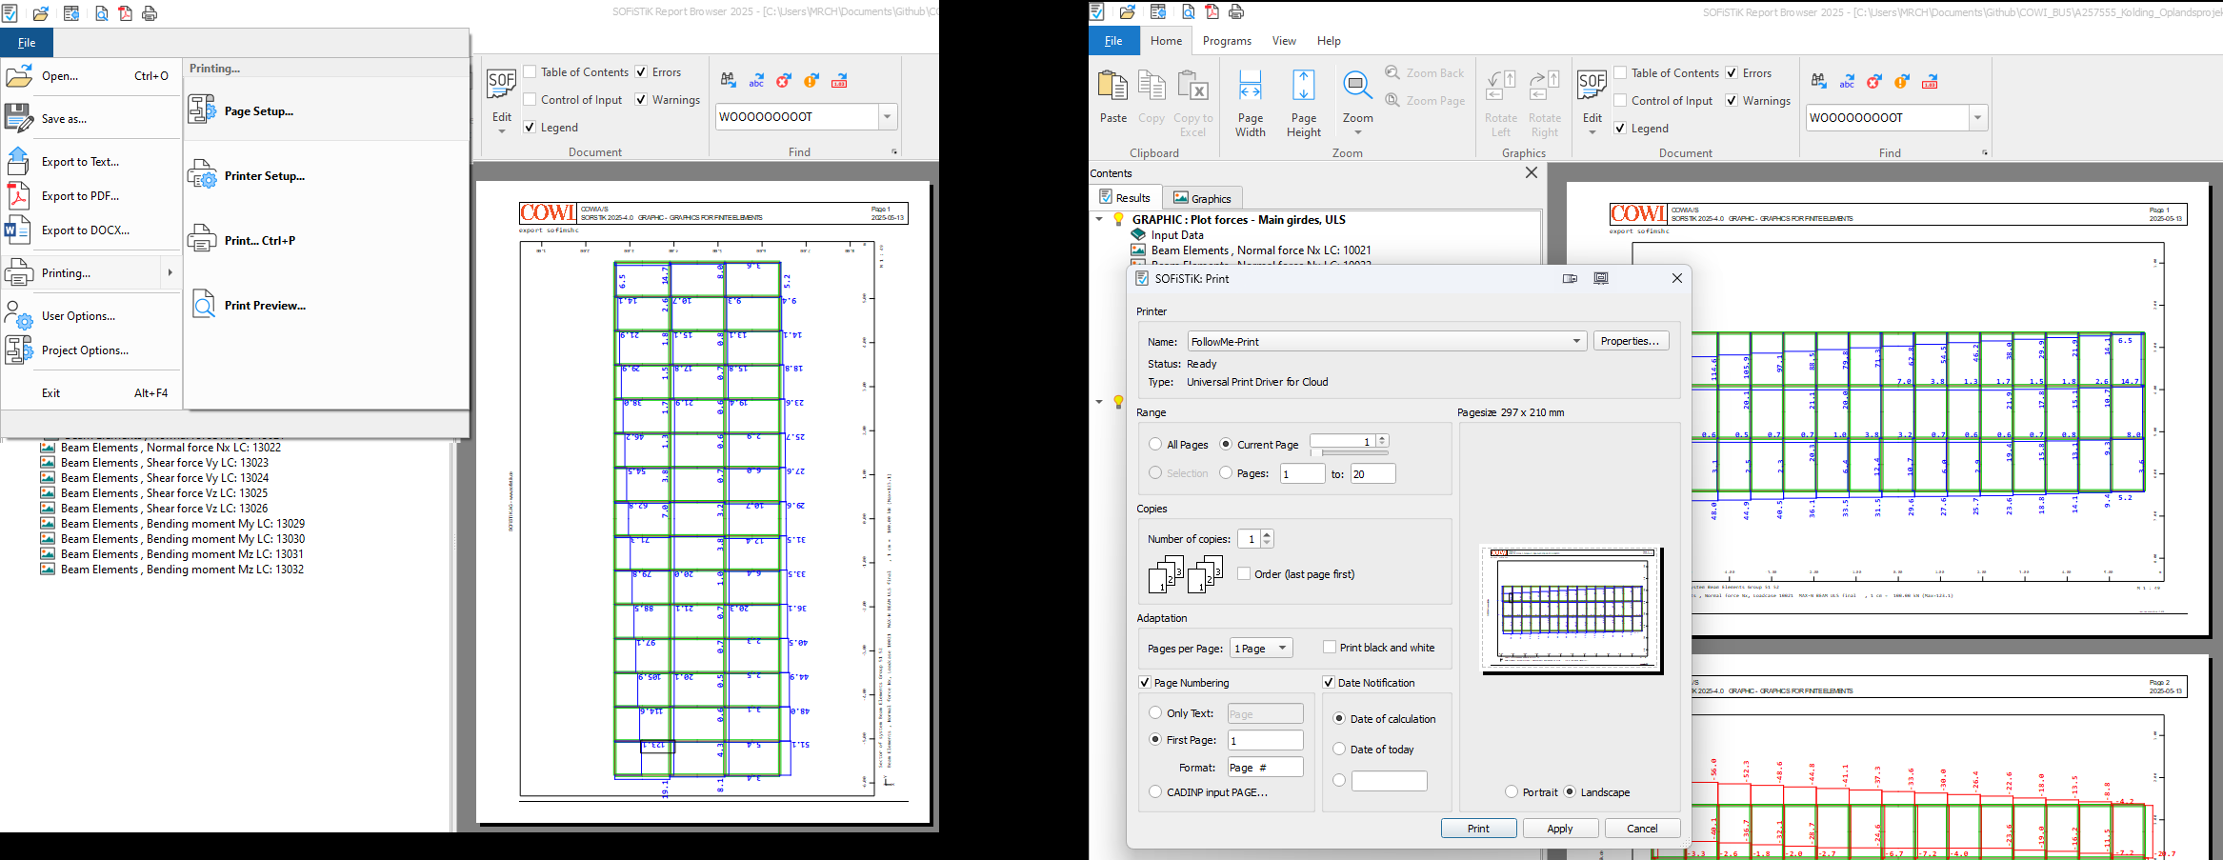2223x860 pixels.
Task: Open the Help ribbon tab
Action: [1329, 41]
